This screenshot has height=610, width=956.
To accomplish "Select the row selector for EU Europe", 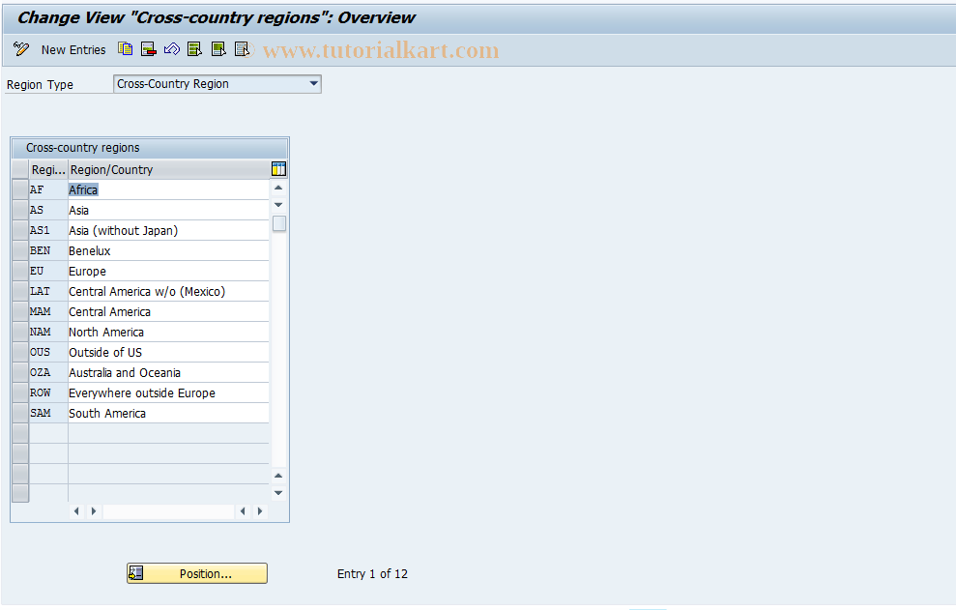I will 20,271.
